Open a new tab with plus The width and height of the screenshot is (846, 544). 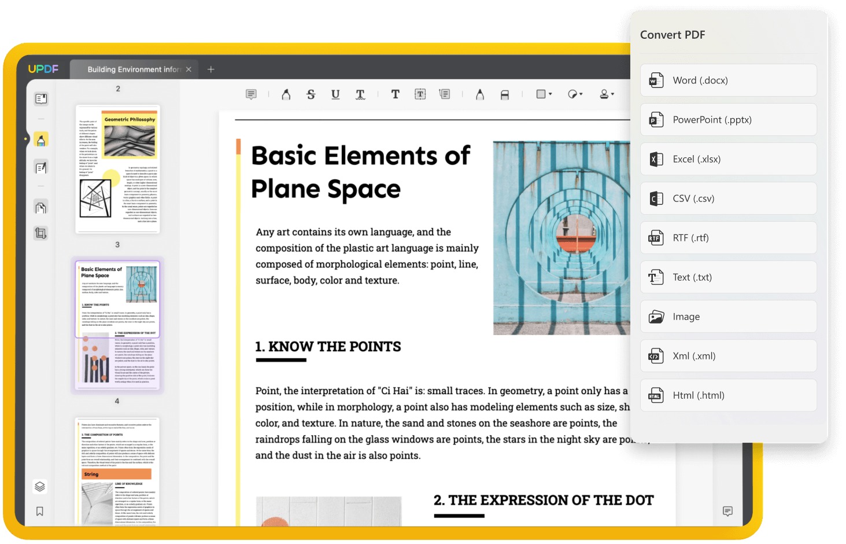pyautogui.click(x=211, y=69)
